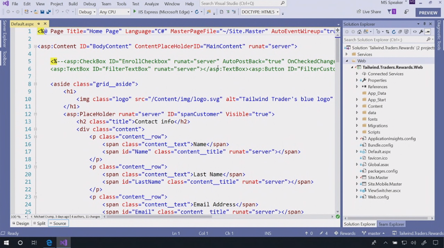Click the Live Share button
The height and width of the screenshot is (248, 444).
point(369,12)
